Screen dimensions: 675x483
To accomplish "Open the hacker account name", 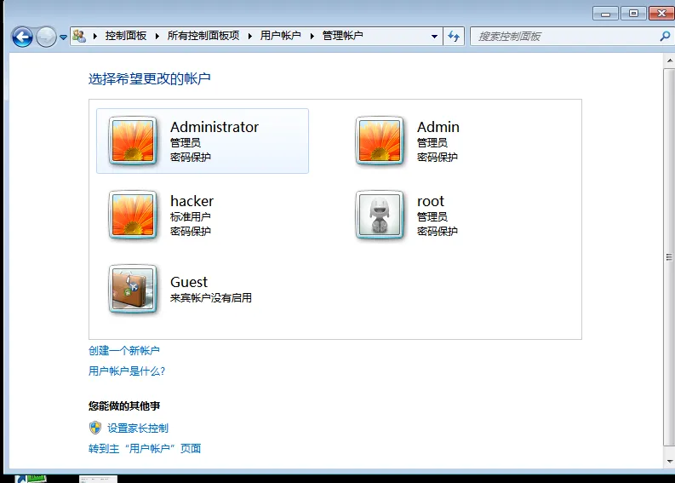I will click(192, 201).
